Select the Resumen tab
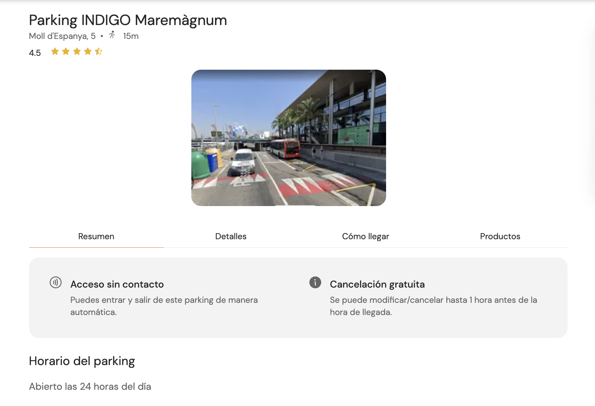This screenshot has height=406, width=595. click(96, 236)
